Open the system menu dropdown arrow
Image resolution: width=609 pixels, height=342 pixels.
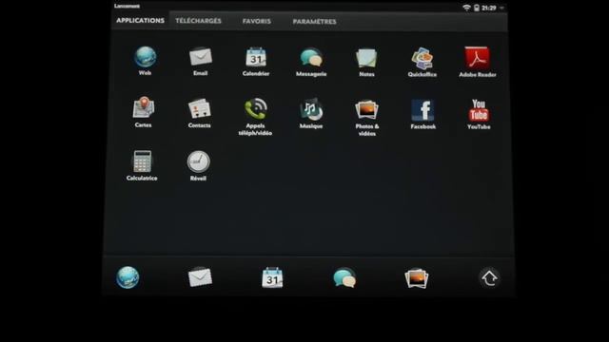point(501,8)
